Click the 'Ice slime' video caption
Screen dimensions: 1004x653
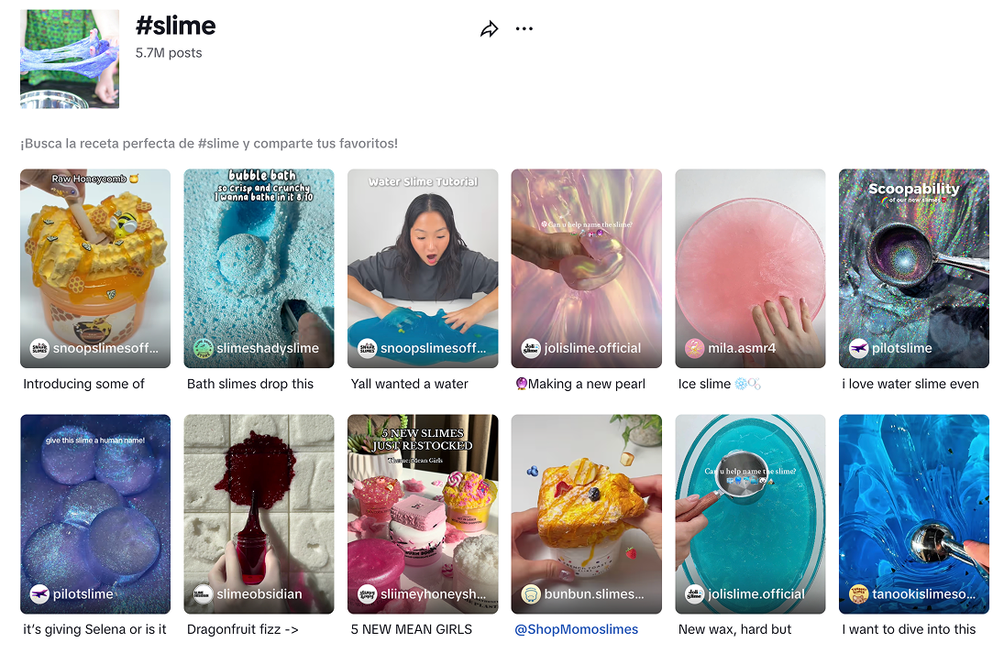click(704, 384)
